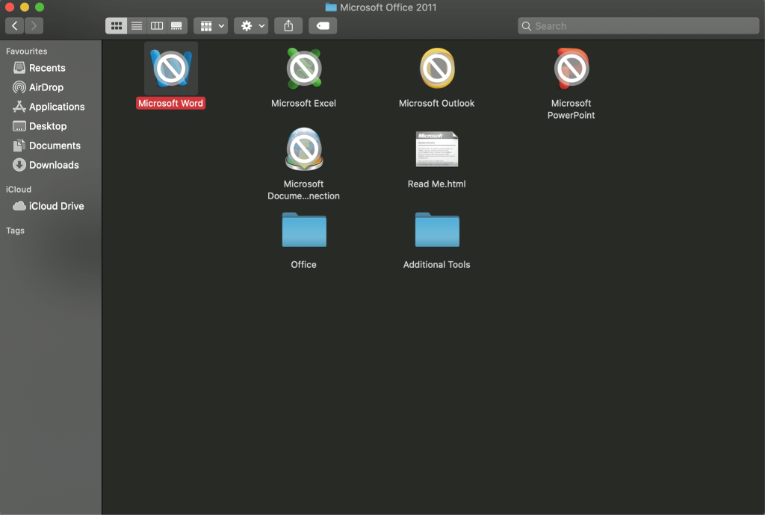Select the Microsoft Document Connection icon
The width and height of the screenshot is (765, 515).
point(304,149)
